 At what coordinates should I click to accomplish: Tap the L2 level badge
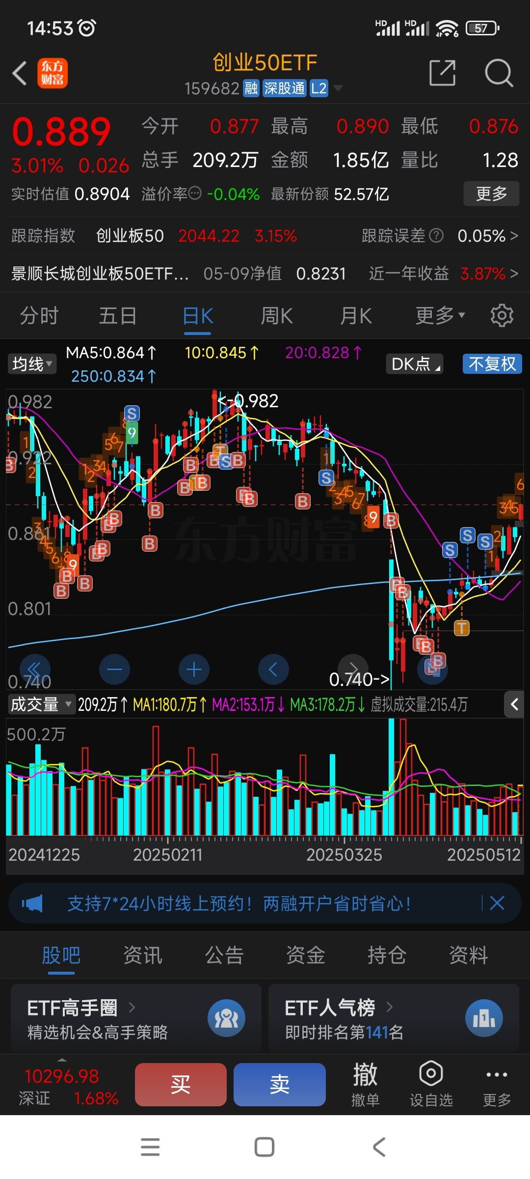pos(318,88)
